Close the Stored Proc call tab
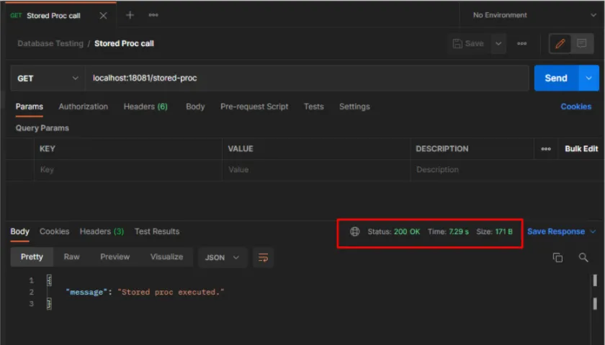The width and height of the screenshot is (605, 345). (x=103, y=15)
